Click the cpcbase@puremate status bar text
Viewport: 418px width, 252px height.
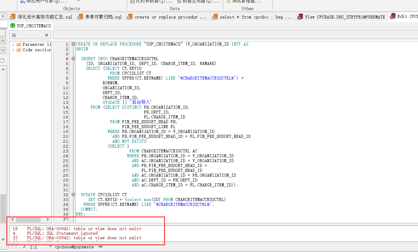click(x=74, y=247)
